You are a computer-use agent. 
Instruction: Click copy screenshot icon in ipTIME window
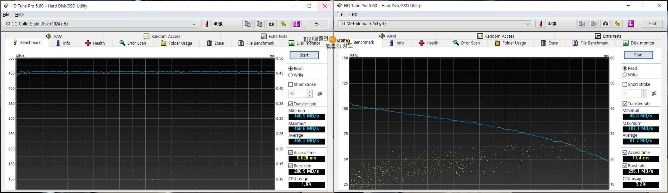point(594,24)
